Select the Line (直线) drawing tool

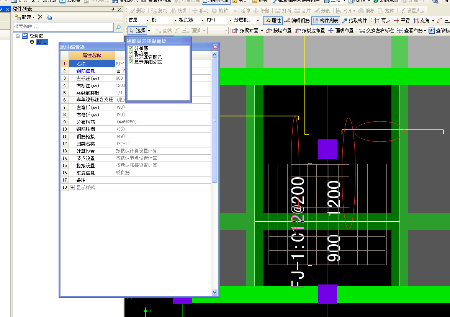point(164,30)
